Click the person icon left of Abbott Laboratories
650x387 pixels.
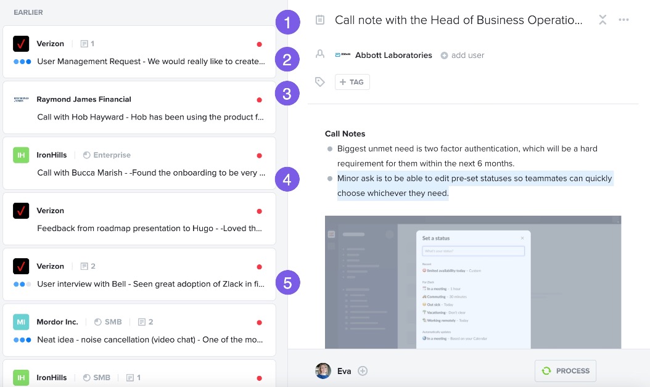point(319,54)
